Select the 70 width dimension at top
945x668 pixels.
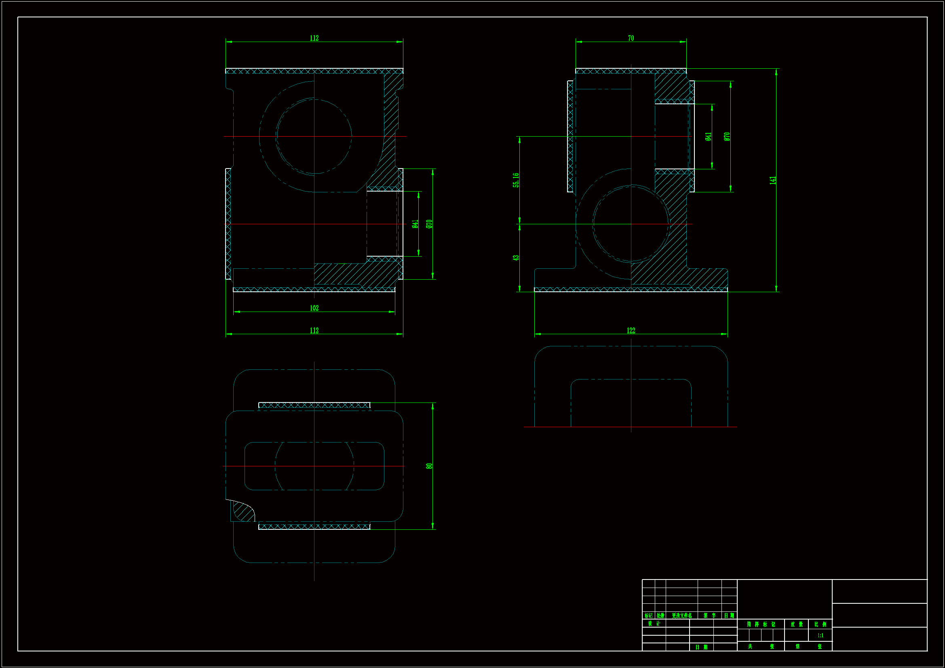[631, 38]
